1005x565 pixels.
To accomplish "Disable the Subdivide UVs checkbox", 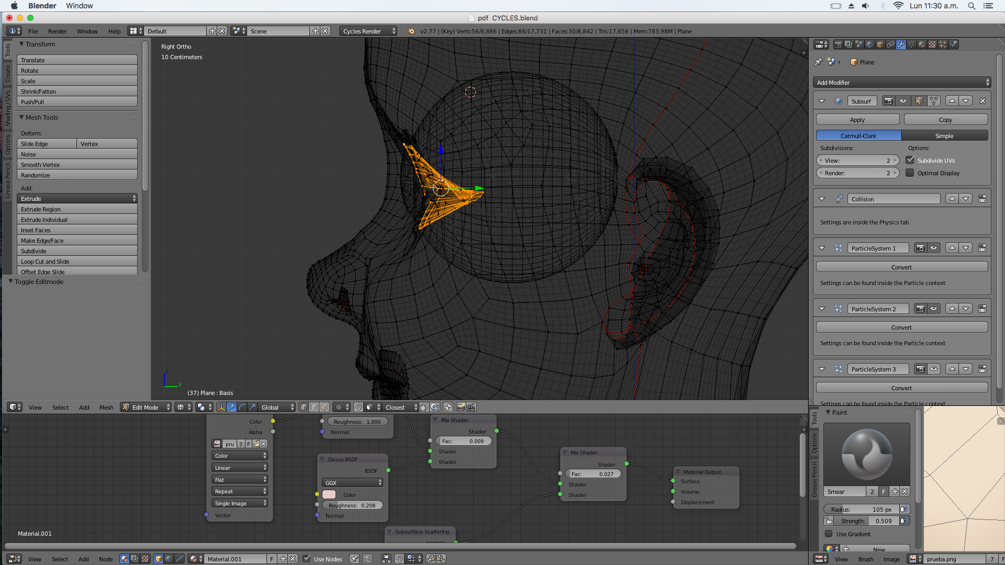I will coord(910,160).
